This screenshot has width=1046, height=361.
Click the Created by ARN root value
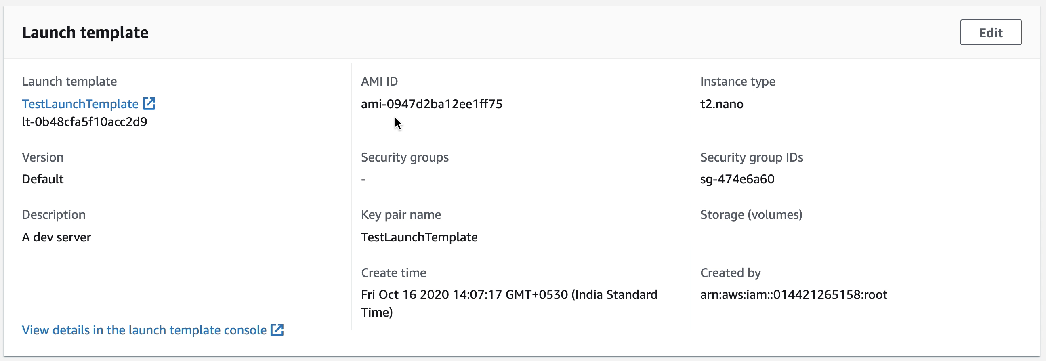point(794,294)
